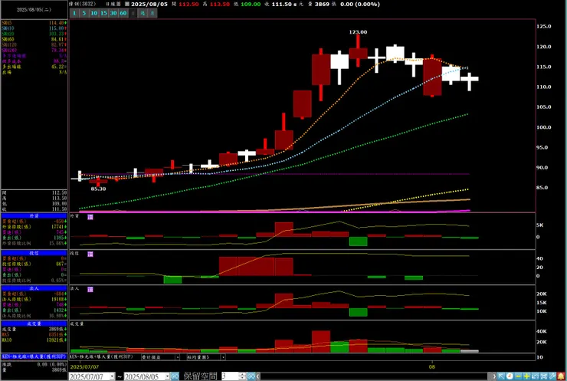Click the undo curved-arrow icon
Image resolution: width=567 pixels, height=381 pixels.
point(535,376)
